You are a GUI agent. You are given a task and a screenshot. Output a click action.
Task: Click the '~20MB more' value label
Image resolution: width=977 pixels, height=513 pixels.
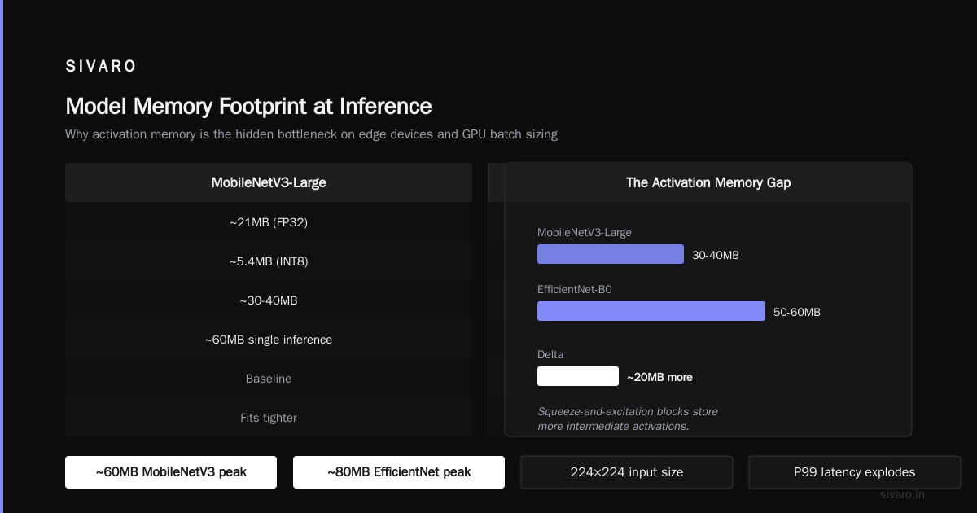659,377
